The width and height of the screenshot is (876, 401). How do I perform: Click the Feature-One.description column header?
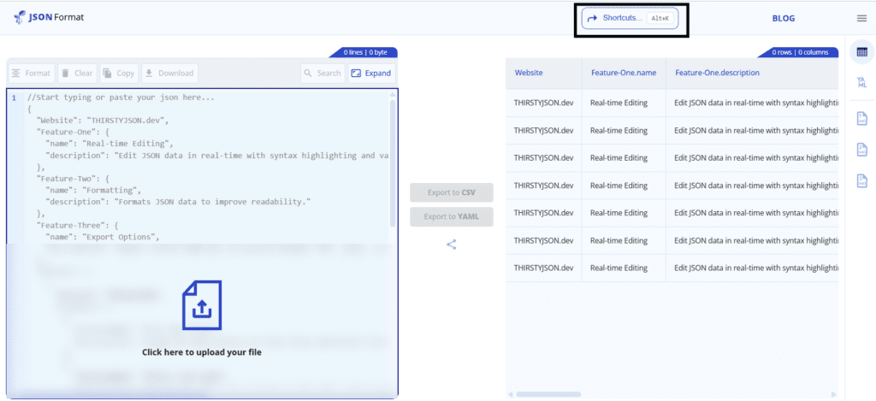[718, 73]
